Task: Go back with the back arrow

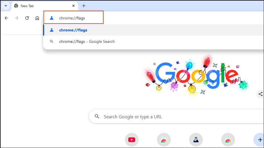Action: coord(6,18)
